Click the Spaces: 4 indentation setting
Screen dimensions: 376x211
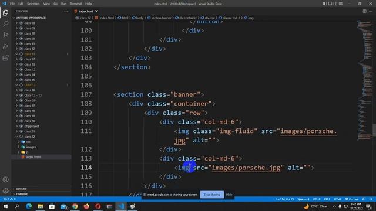pyautogui.click(x=303, y=199)
